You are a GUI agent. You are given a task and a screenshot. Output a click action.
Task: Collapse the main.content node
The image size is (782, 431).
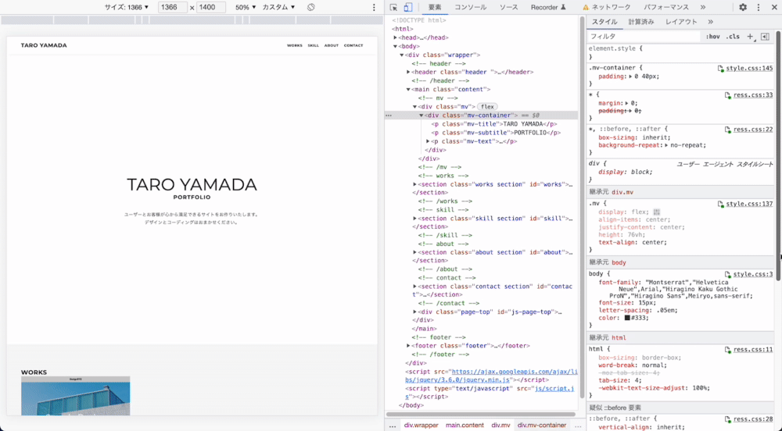(408, 90)
